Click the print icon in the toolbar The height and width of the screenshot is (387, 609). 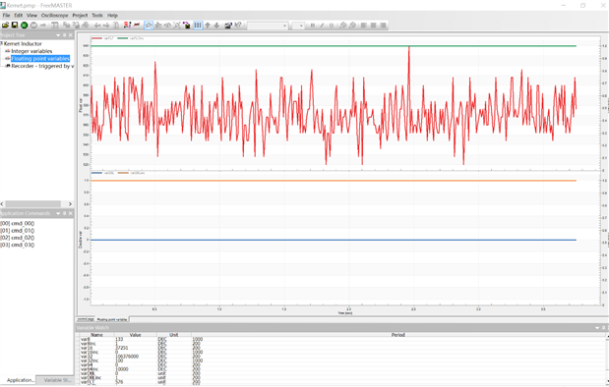coord(86,26)
